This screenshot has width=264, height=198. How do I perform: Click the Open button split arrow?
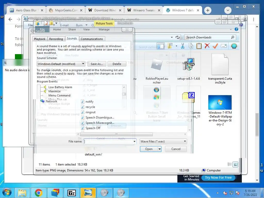(160, 149)
